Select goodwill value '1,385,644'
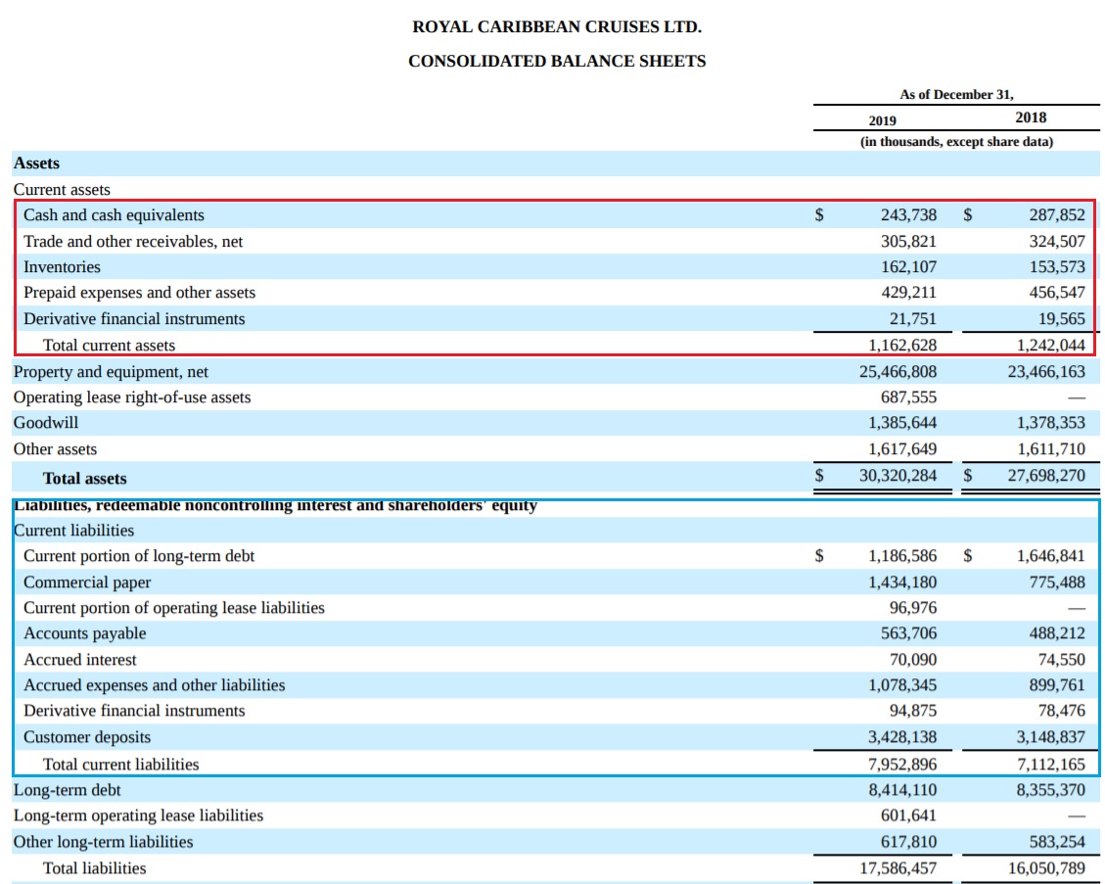The width and height of the screenshot is (1105, 884). point(902,423)
